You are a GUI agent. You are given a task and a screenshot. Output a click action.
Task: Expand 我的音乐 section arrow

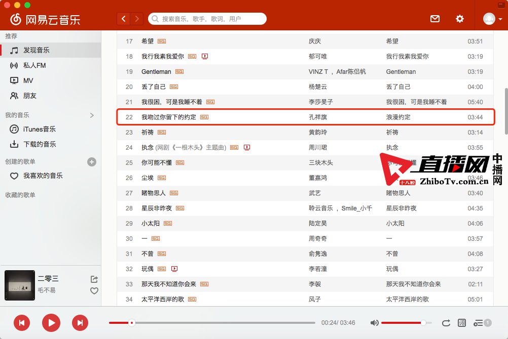click(92, 115)
